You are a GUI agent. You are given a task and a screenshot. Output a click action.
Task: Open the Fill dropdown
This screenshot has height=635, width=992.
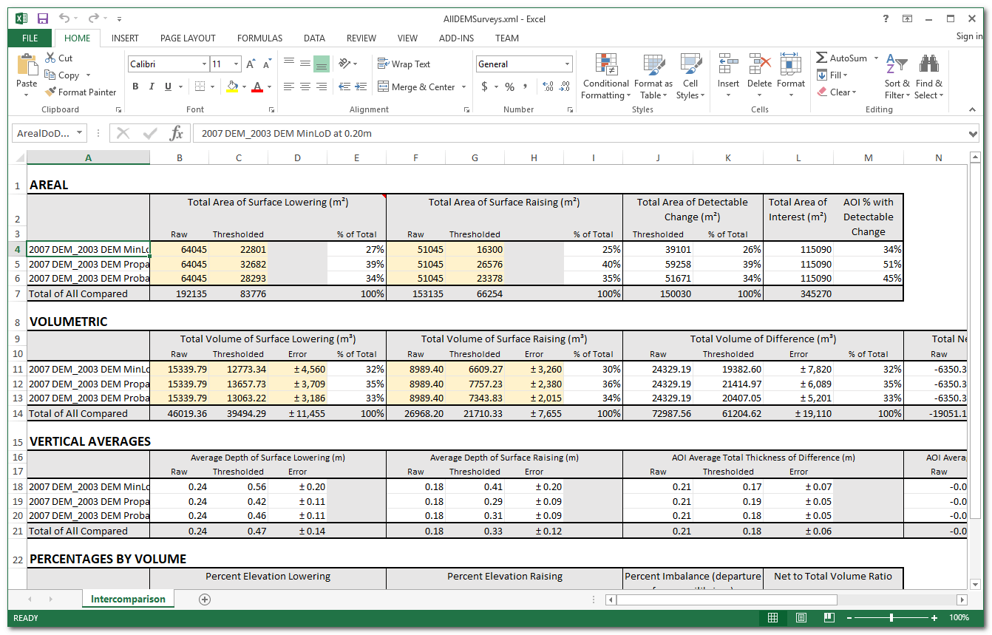pos(832,75)
